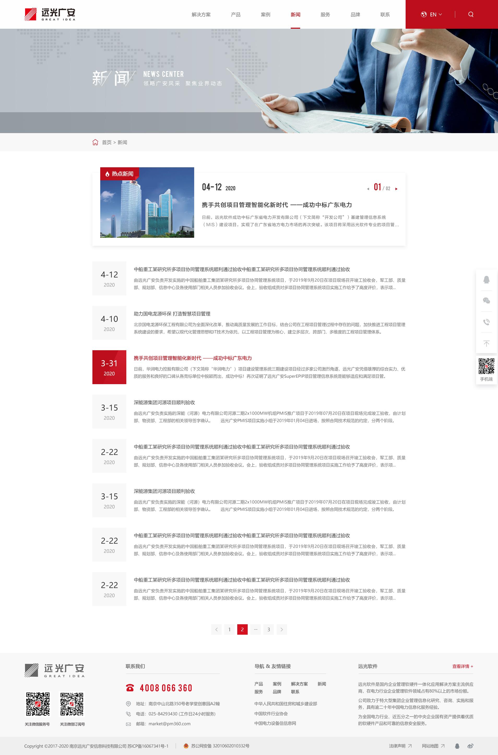Screen dimensions: 498x755
Task: Go to page 3
Action: 268,629
